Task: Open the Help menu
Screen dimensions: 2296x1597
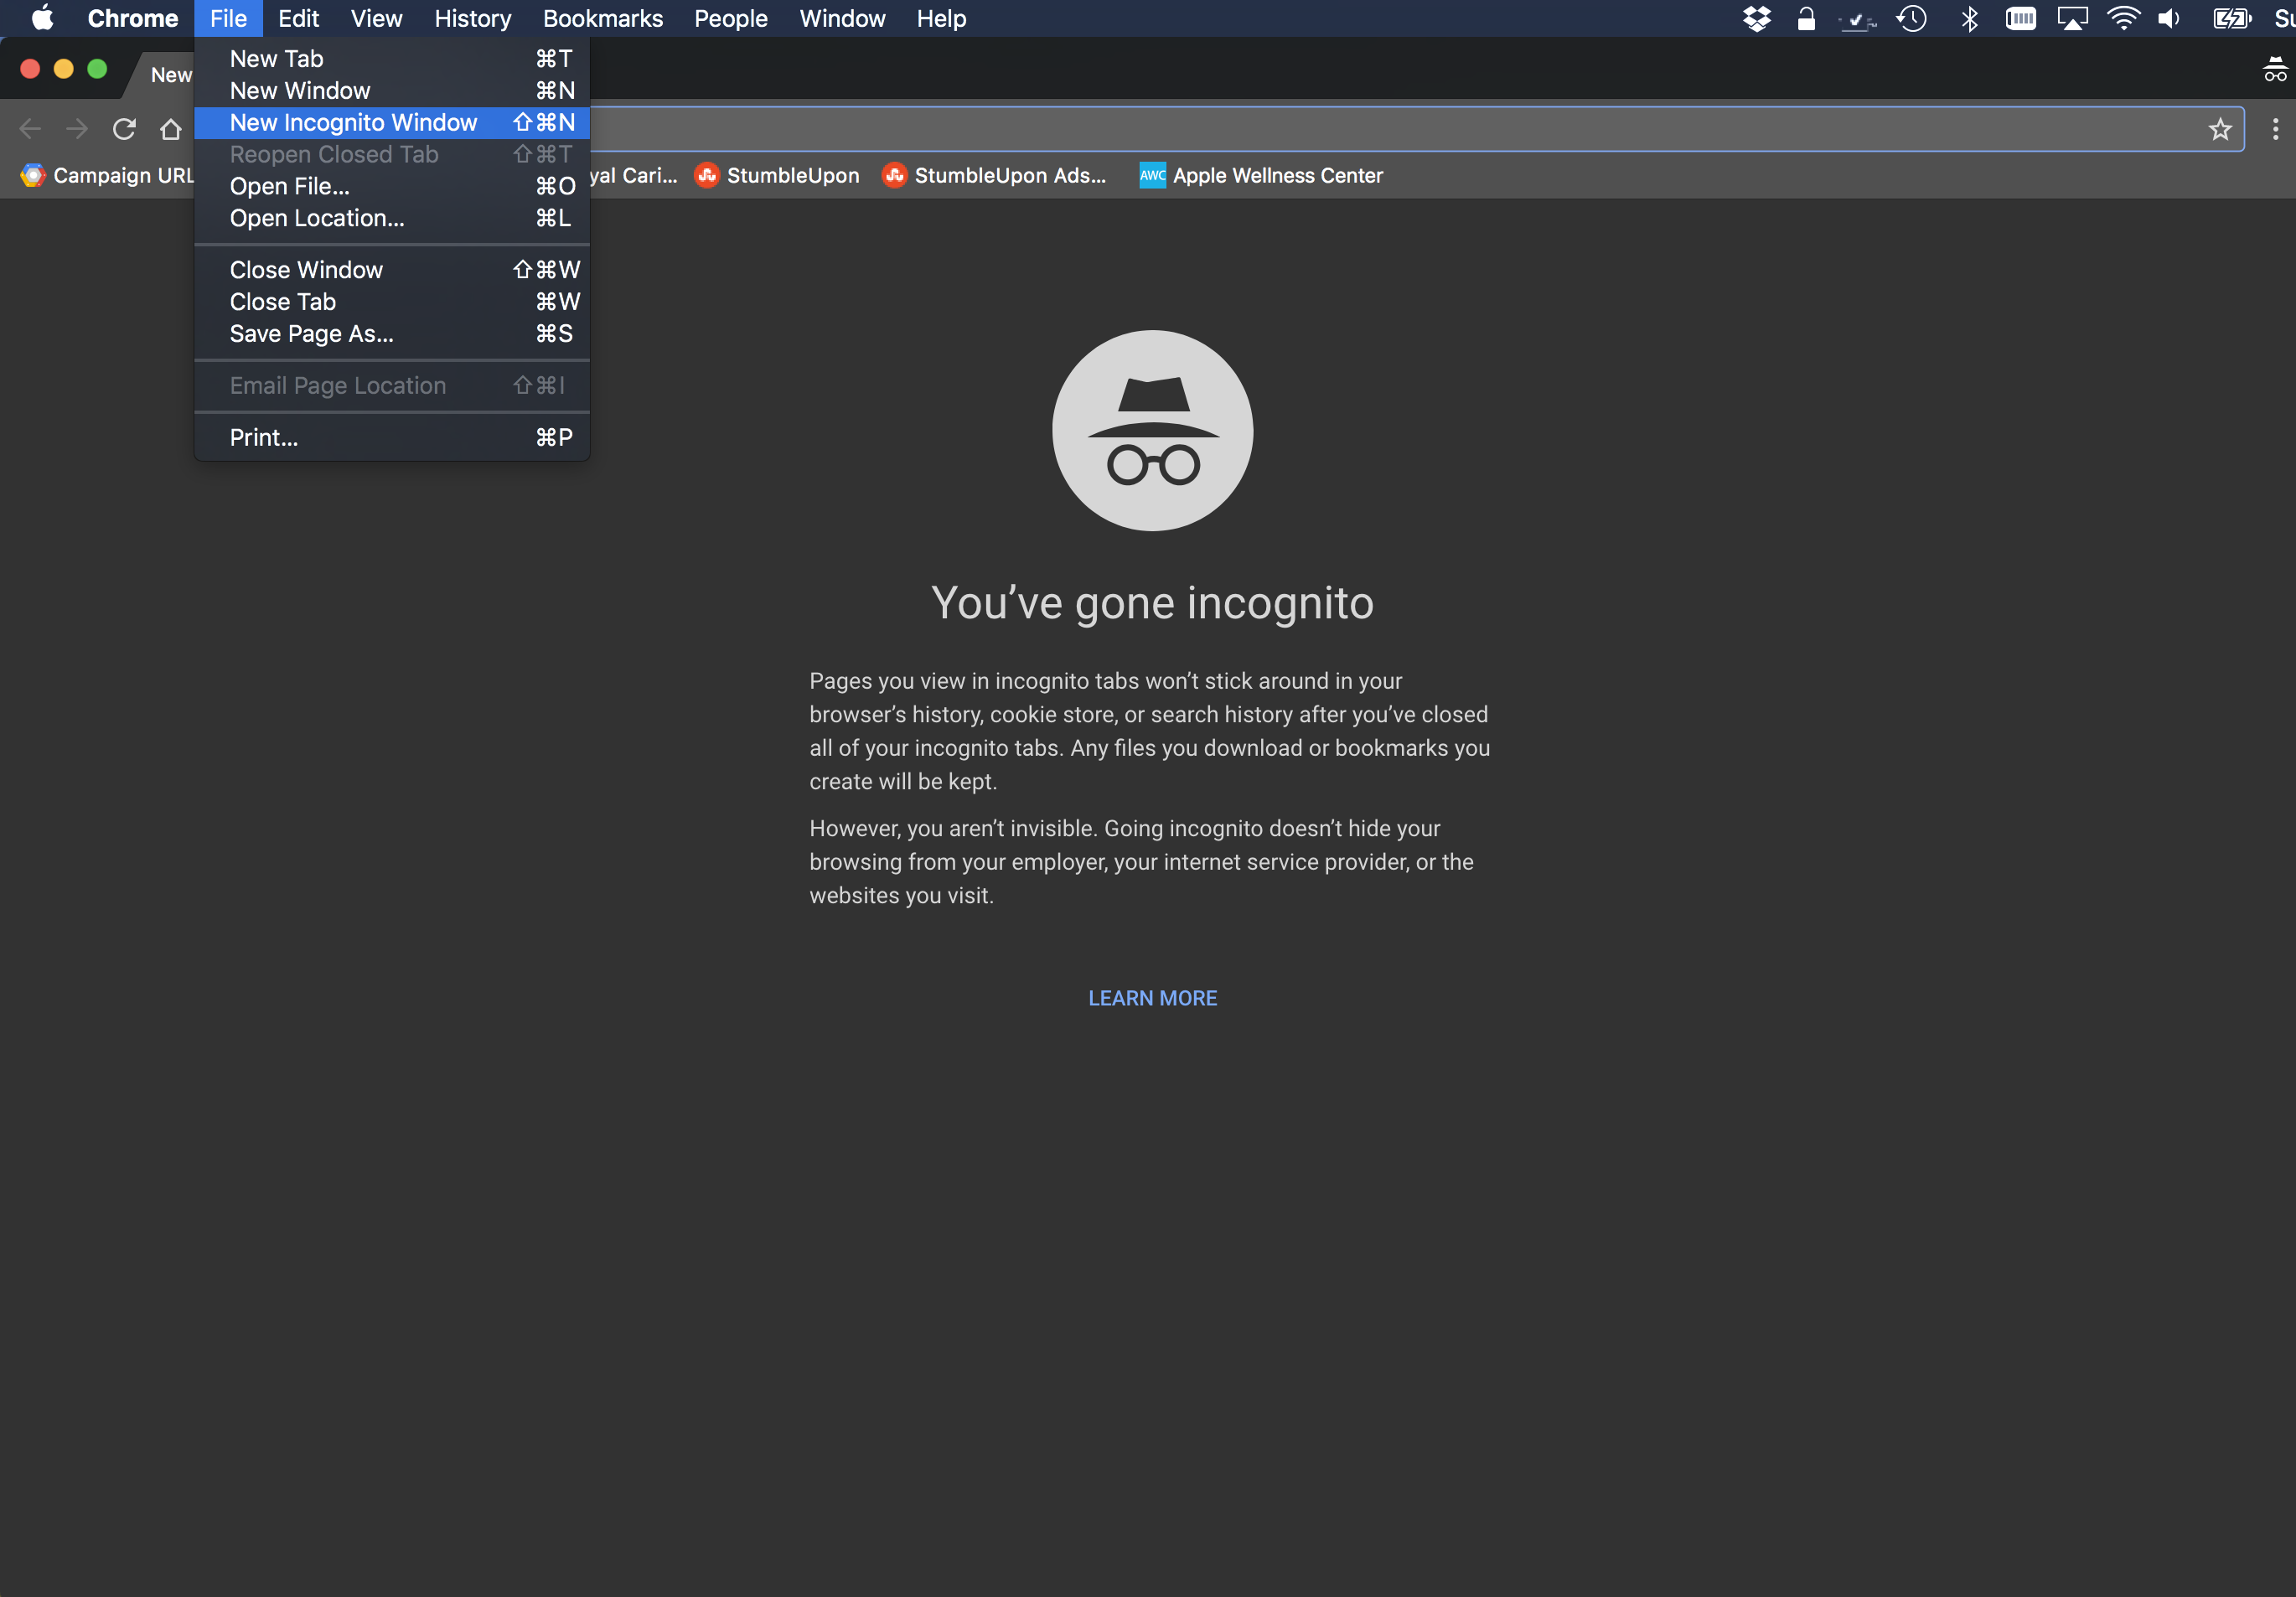Action: pos(941,18)
